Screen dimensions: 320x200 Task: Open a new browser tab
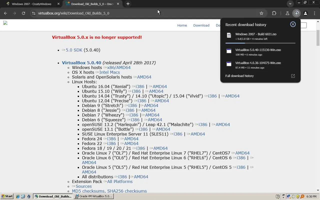point(128,4)
